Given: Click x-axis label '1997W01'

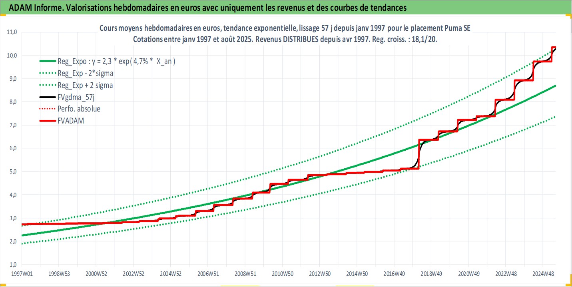Looking at the screenshot, I should click(22, 274).
